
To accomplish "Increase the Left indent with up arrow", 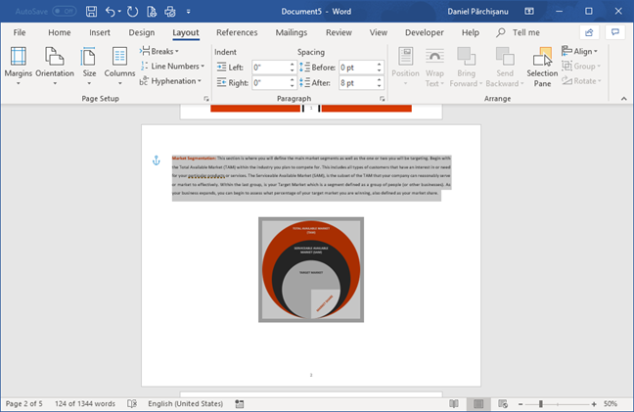I will click(x=292, y=65).
